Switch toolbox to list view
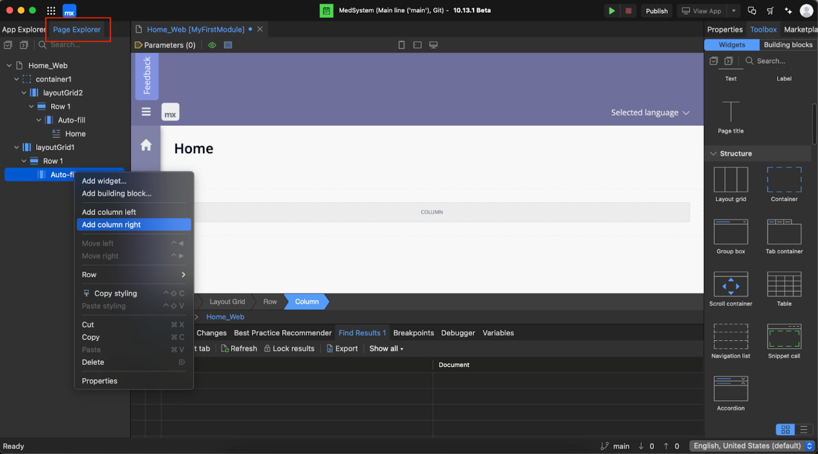This screenshot has width=818, height=454. tap(803, 430)
